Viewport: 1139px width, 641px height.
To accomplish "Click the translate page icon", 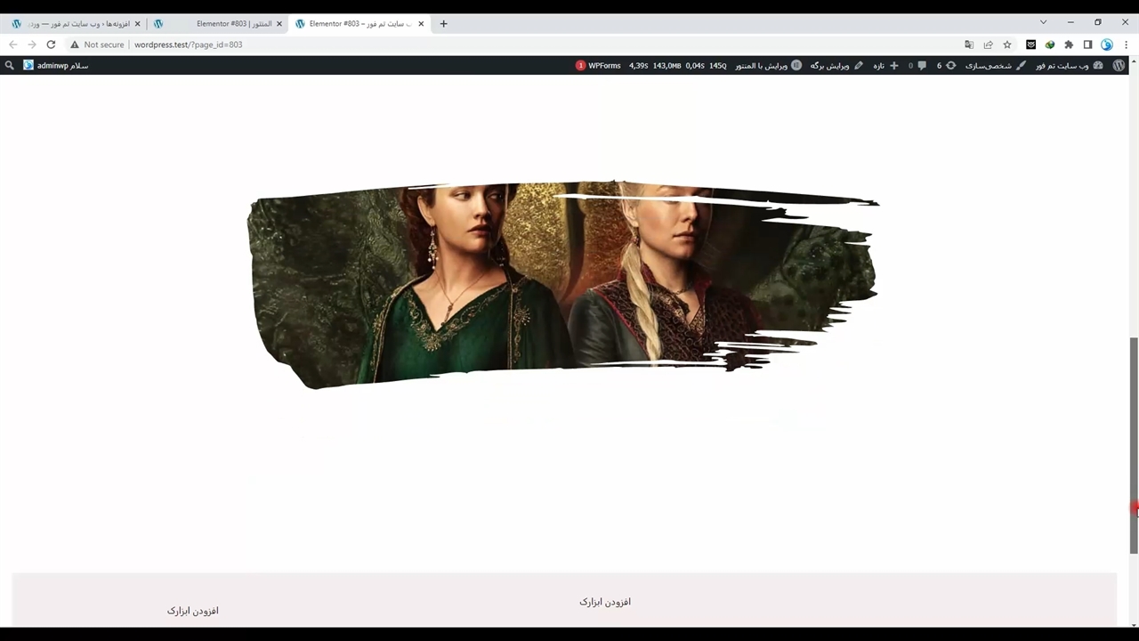I will (x=969, y=45).
